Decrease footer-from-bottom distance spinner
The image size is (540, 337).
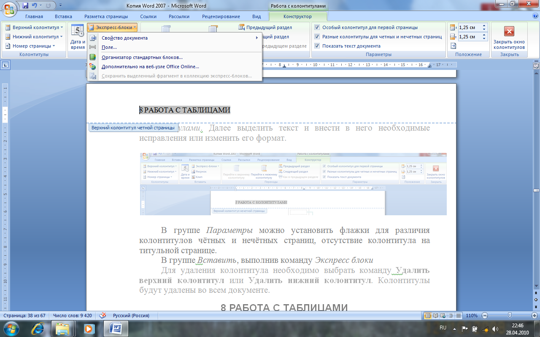point(484,39)
